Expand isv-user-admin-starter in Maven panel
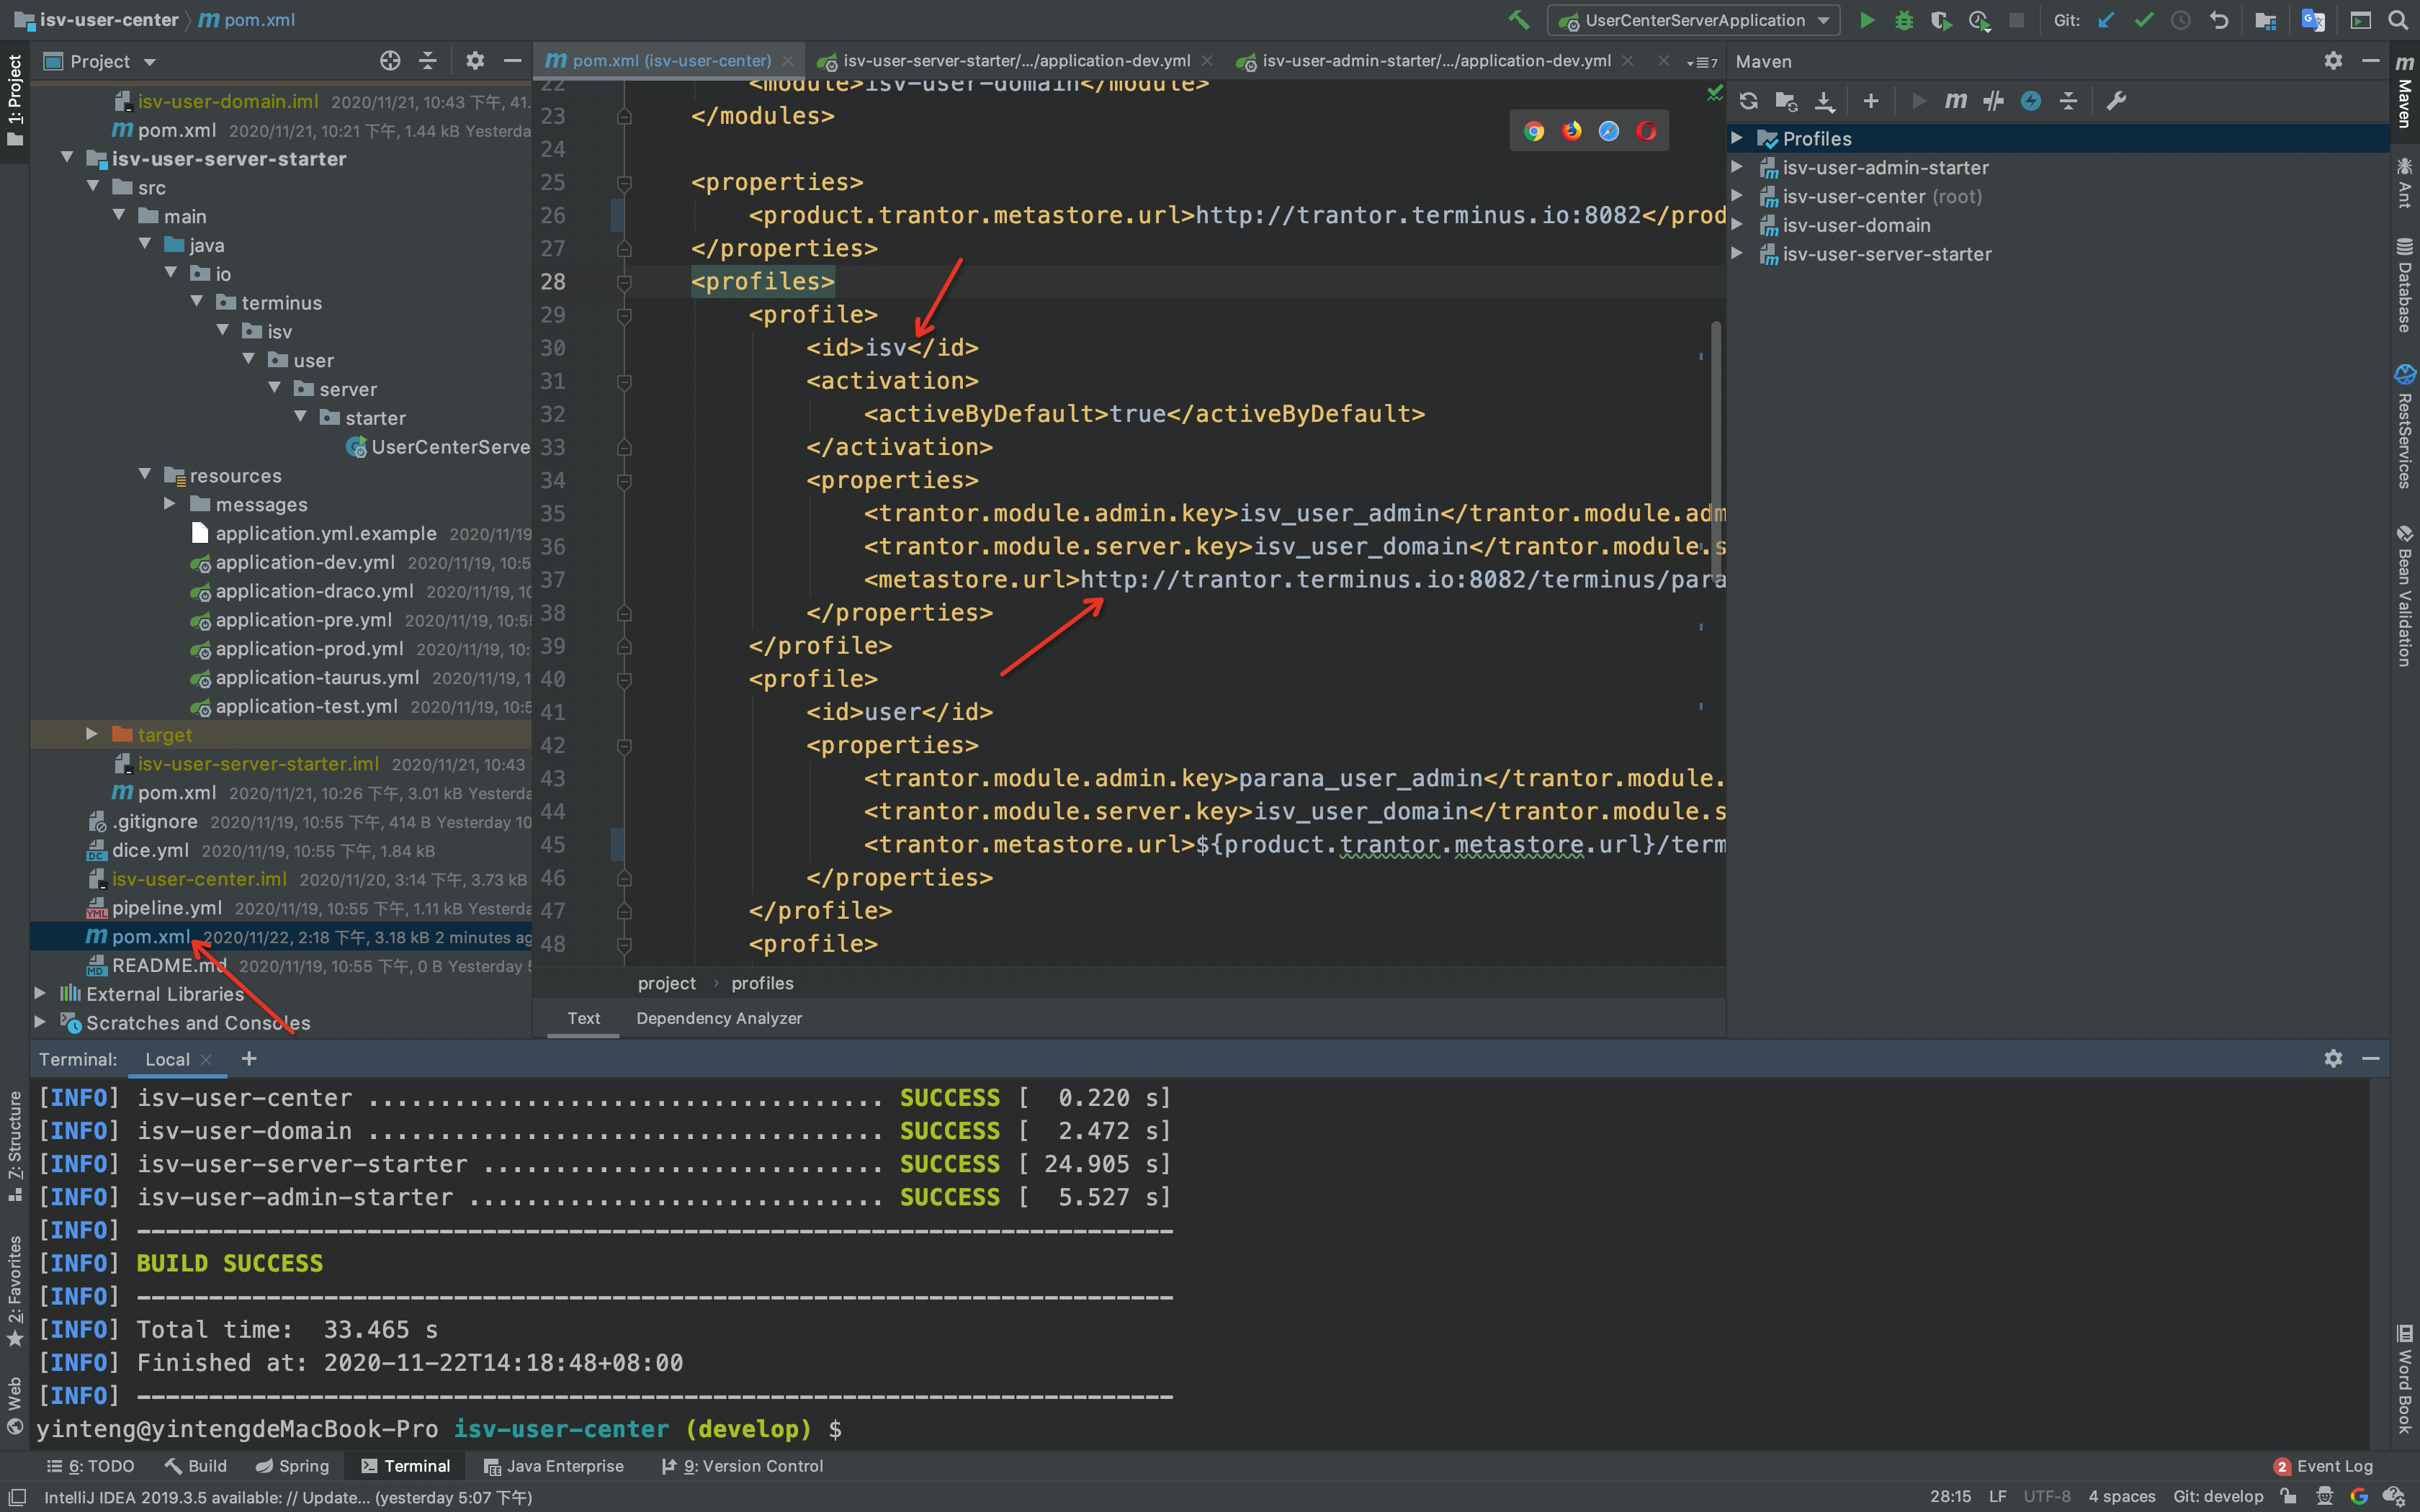Viewport: 2420px width, 1512px height. [1737, 167]
